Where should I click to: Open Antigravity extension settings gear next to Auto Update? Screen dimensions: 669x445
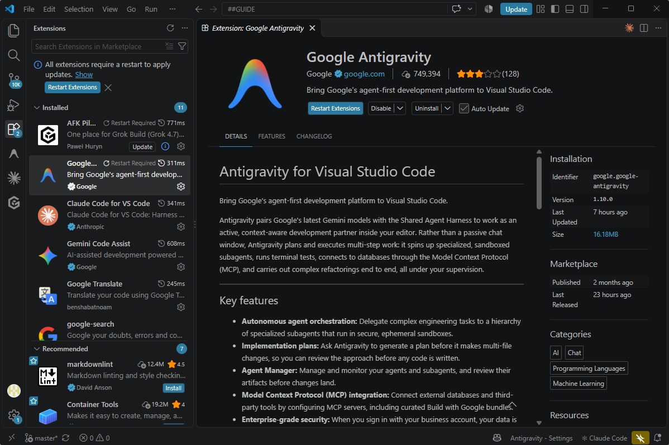[520, 108]
